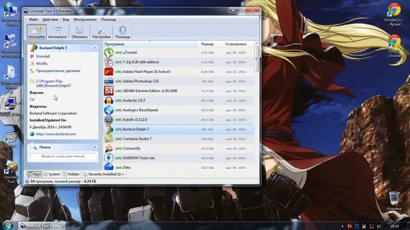Open the Uninstaller toolbar section
Screen dimensions: 410x230
pyautogui.click(x=37, y=32)
